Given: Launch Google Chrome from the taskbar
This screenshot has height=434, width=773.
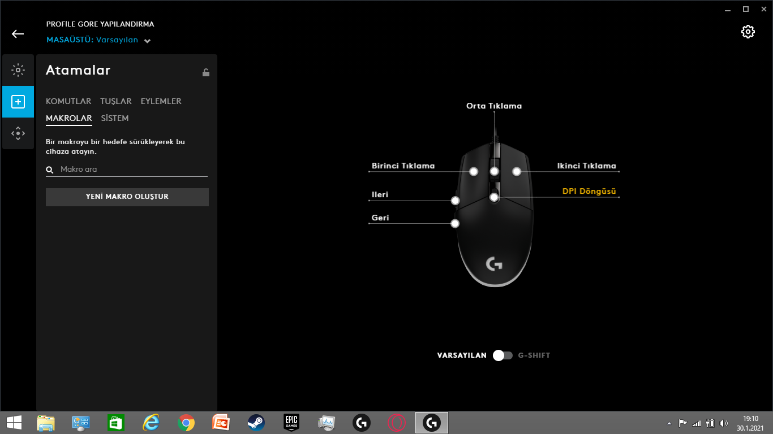Looking at the screenshot, I should (x=186, y=422).
